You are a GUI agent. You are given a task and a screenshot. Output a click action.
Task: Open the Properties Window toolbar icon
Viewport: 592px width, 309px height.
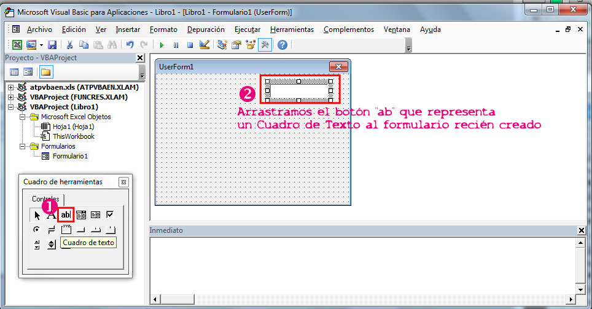tap(236, 45)
